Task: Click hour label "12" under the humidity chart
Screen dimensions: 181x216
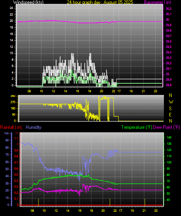Action: coord(56,211)
